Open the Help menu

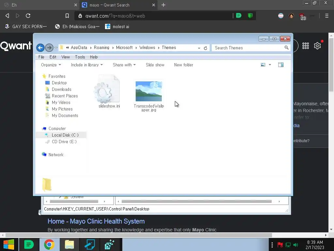[94, 57]
